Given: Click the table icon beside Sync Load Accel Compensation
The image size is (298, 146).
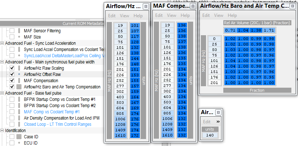Looking at the screenshot, I should pyautogui.click(x=19, y=50).
